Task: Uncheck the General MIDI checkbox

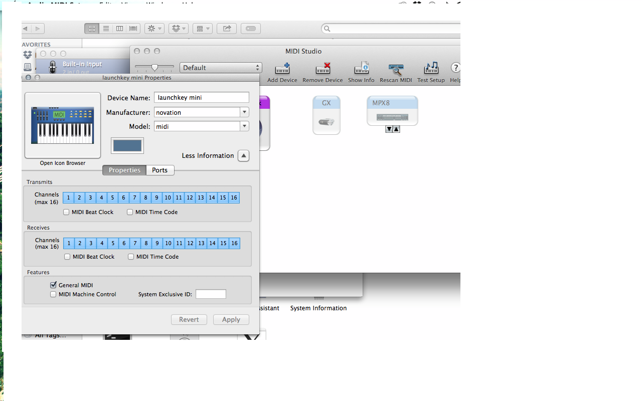Action: (x=53, y=285)
